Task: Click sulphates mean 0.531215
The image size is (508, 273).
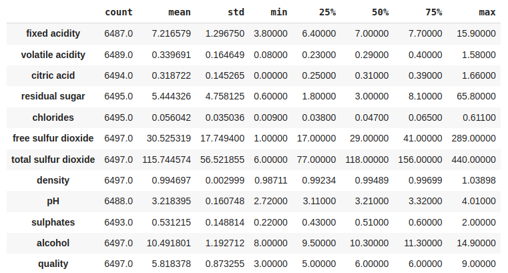Action: pyautogui.click(x=172, y=222)
